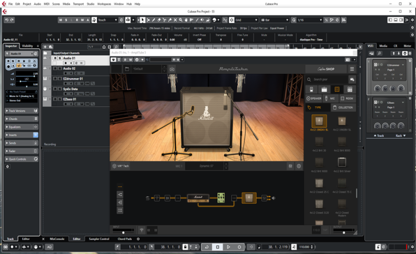Toggle global Mute M button in toolbar
This screenshot has width=416, height=254.
[x=61, y=20]
